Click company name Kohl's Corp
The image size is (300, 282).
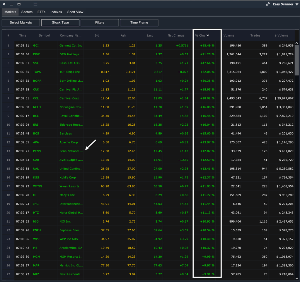pos(68,177)
